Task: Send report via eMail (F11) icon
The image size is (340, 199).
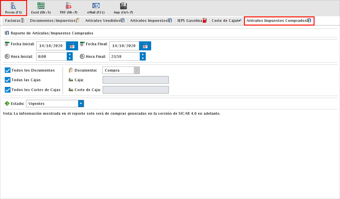Action: pos(96,8)
